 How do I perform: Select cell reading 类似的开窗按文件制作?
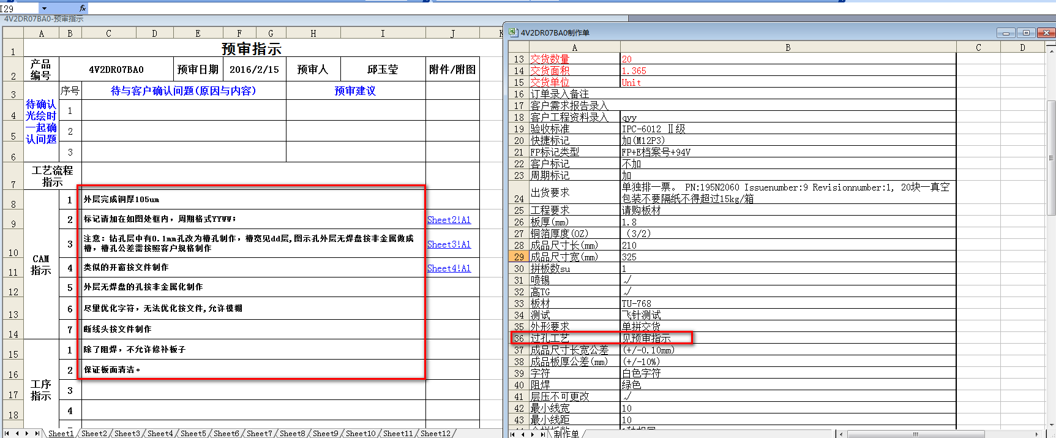pos(253,268)
